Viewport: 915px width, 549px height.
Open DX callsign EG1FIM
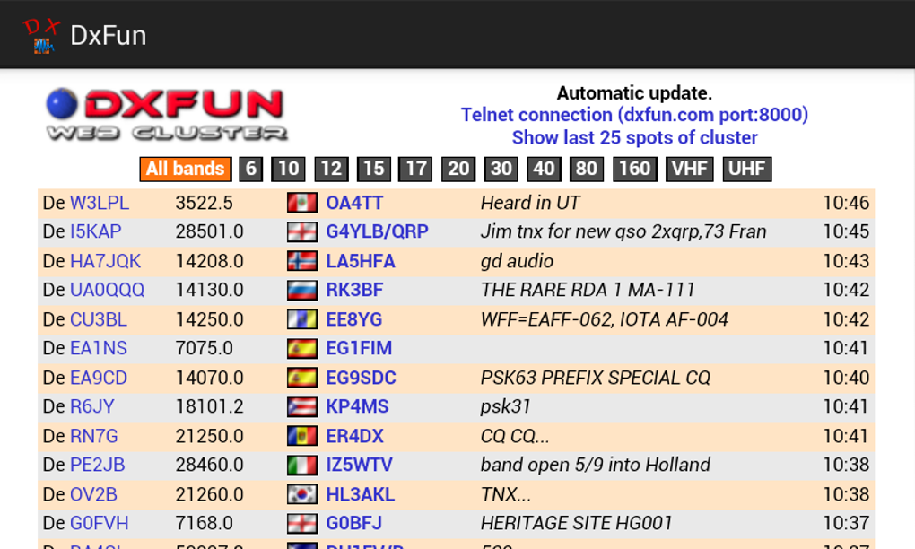pyautogui.click(x=359, y=348)
